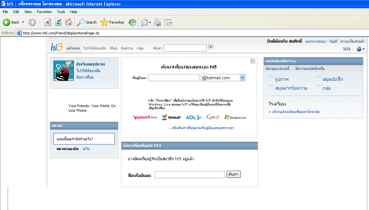Click the page icon in the address bar
Screen dimensions: 369x210
[x=19, y=33]
